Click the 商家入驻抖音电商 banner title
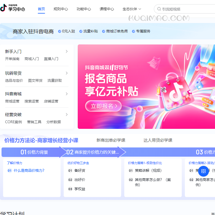Viewport: 215px width, 215px height. coord(33,32)
